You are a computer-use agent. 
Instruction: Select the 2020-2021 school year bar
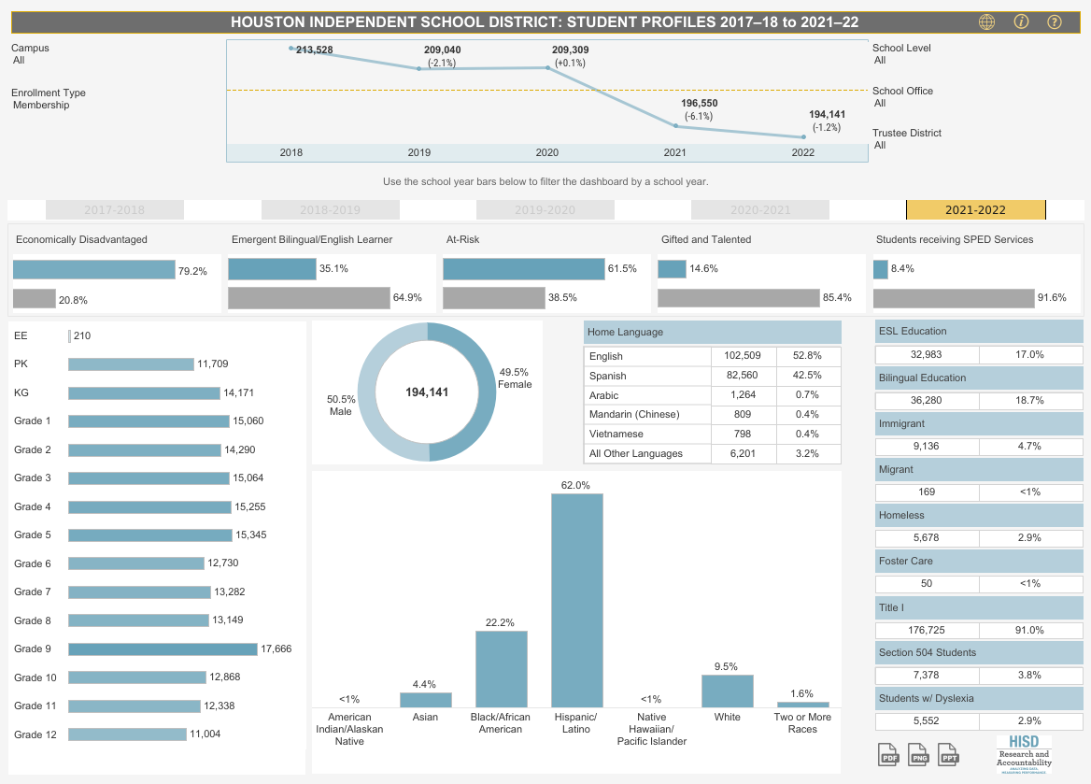760,209
